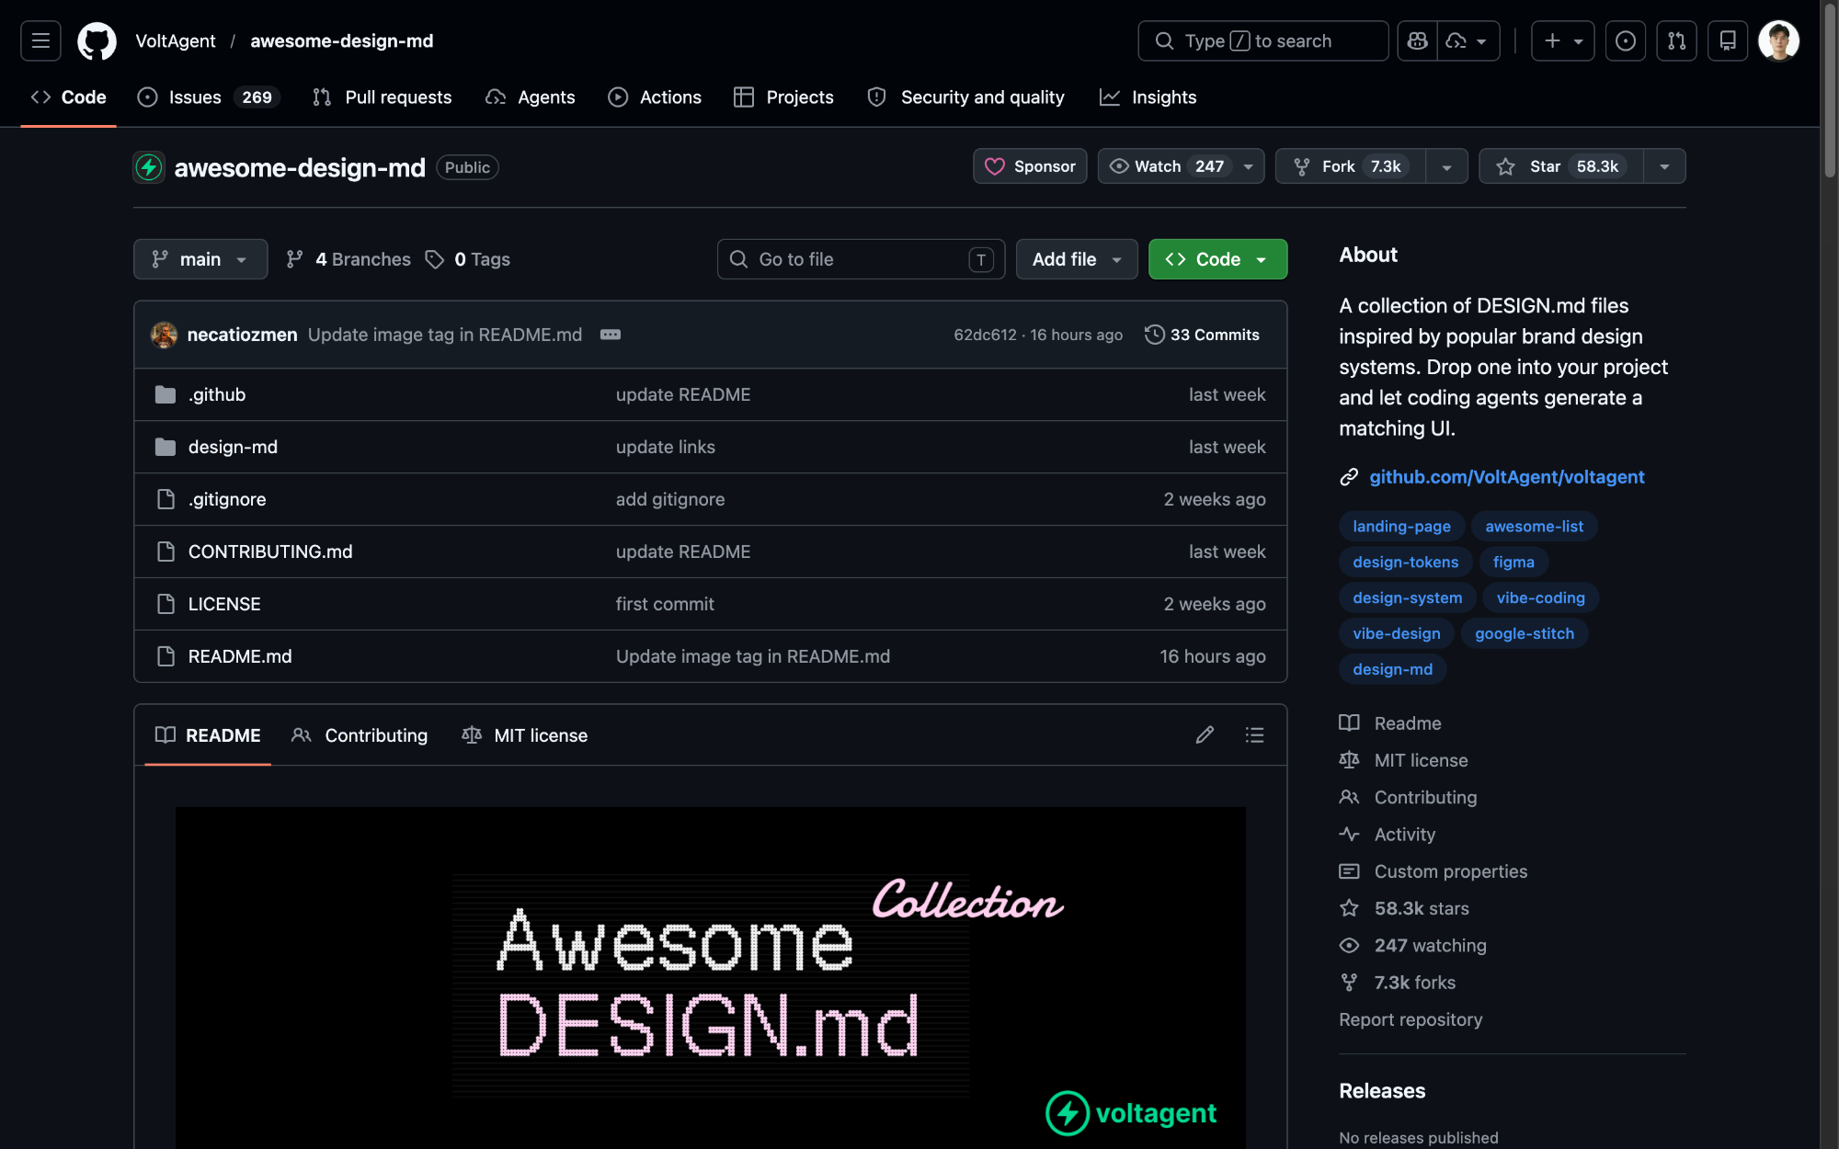Open README outline list icon

1254,734
